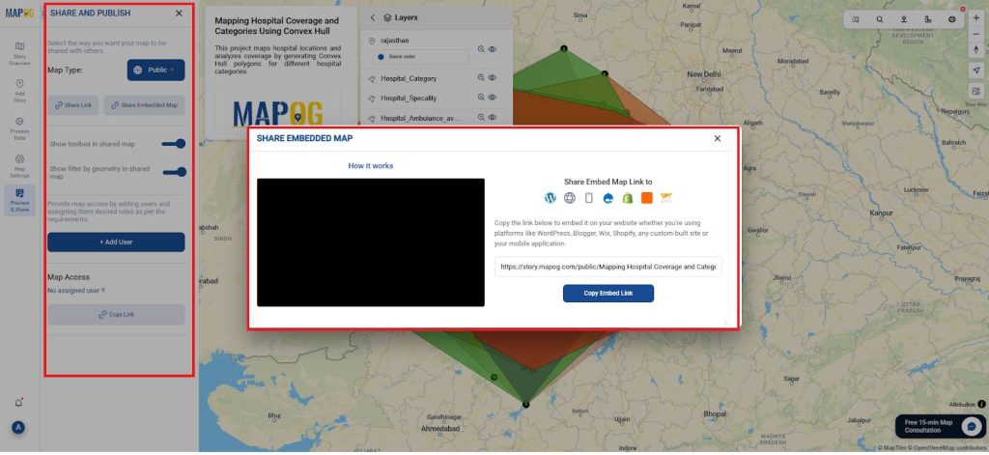Collapse the Layers panel with back arrow
Screen dimensions: 989x455
[x=373, y=17]
